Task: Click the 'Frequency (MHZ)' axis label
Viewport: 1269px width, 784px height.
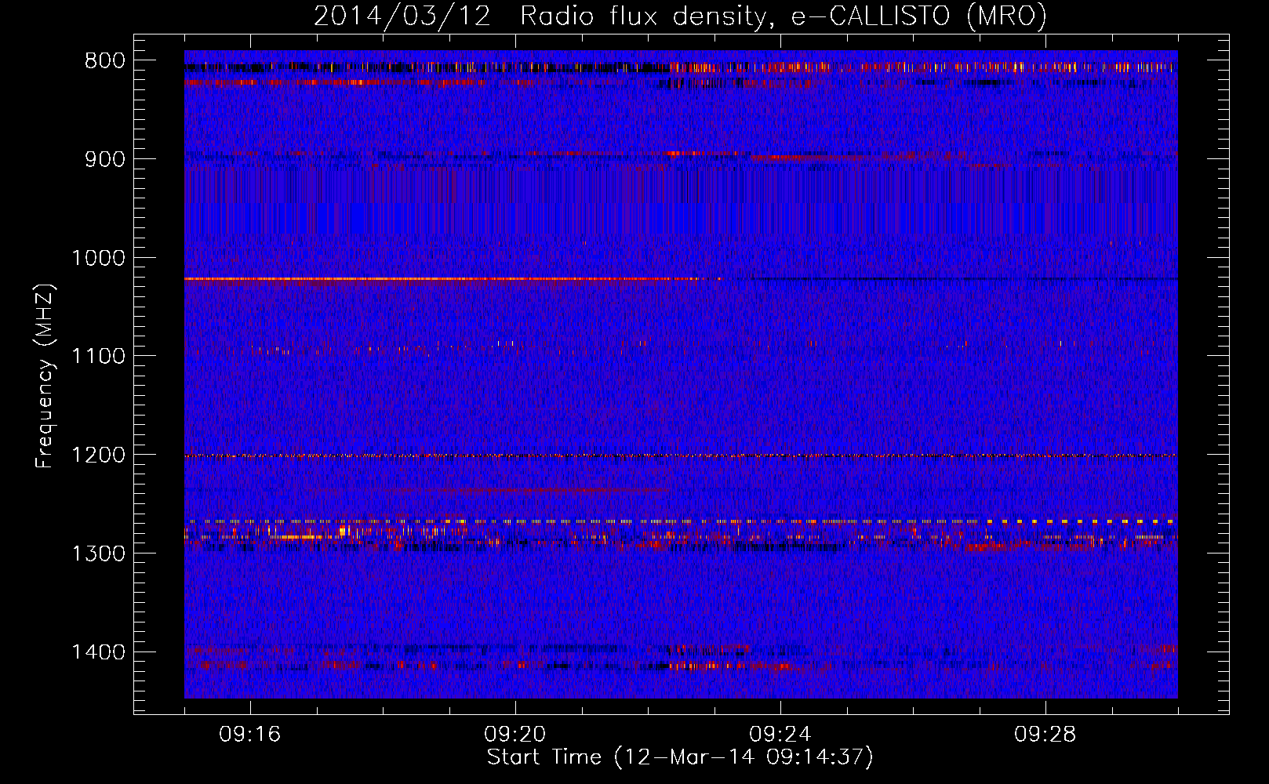Action: click(x=45, y=376)
